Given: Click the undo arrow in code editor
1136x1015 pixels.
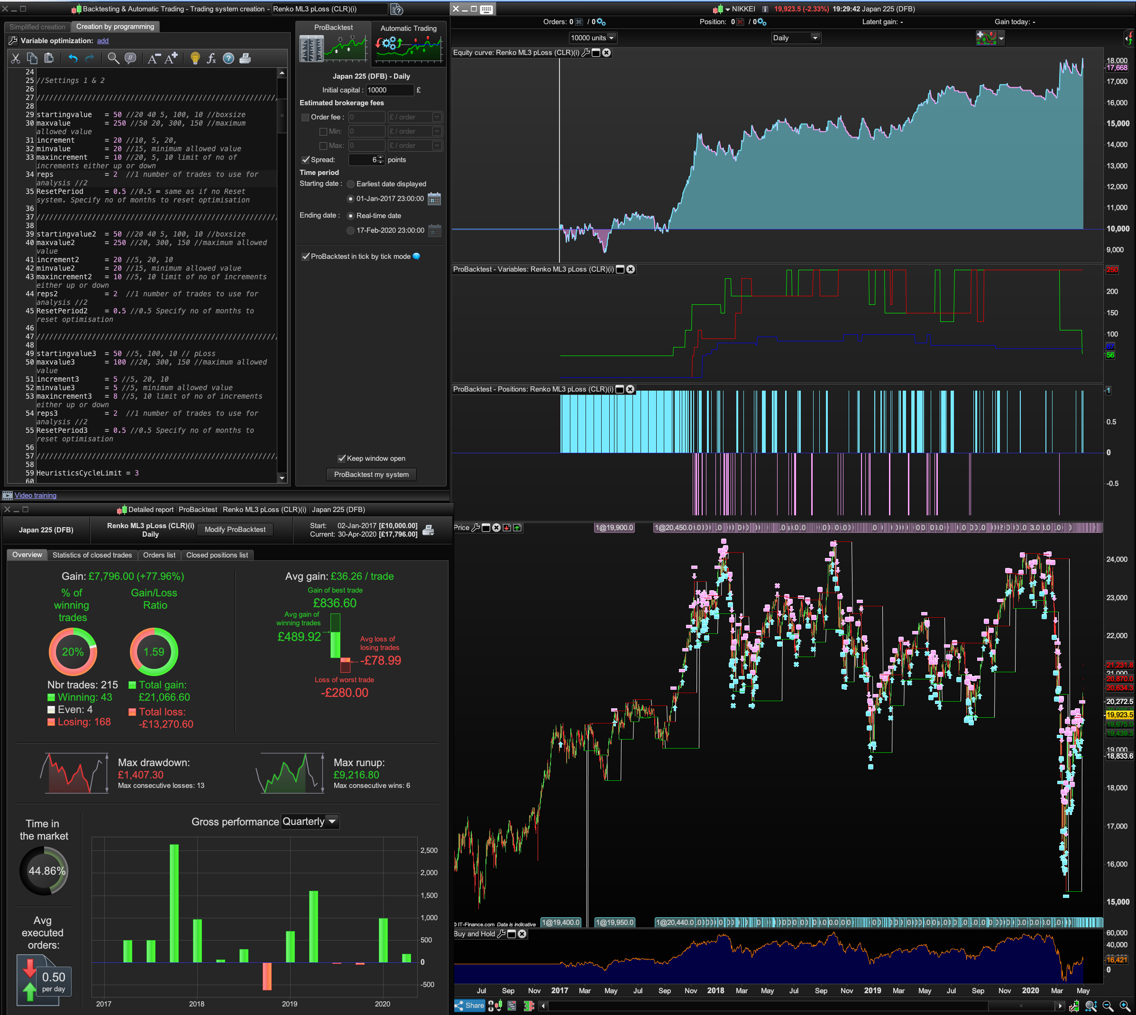Looking at the screenshot, I should coord(73,59).
